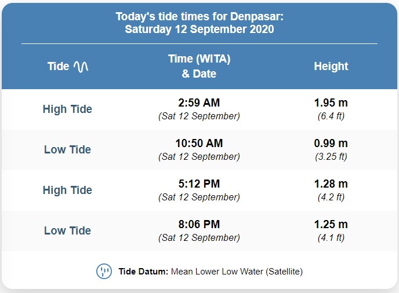Click the 5:12 PM High Tide label
The height and width of the screenshot is (293, 399).
point(67,190)
